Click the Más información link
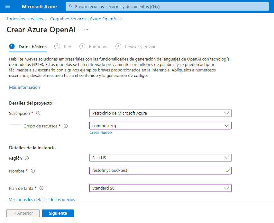The width and height of the screenshot is (274, 223). tap(24, 87)
